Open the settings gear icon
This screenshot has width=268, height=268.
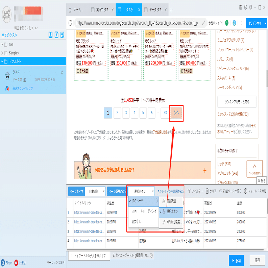coord(251,7)
